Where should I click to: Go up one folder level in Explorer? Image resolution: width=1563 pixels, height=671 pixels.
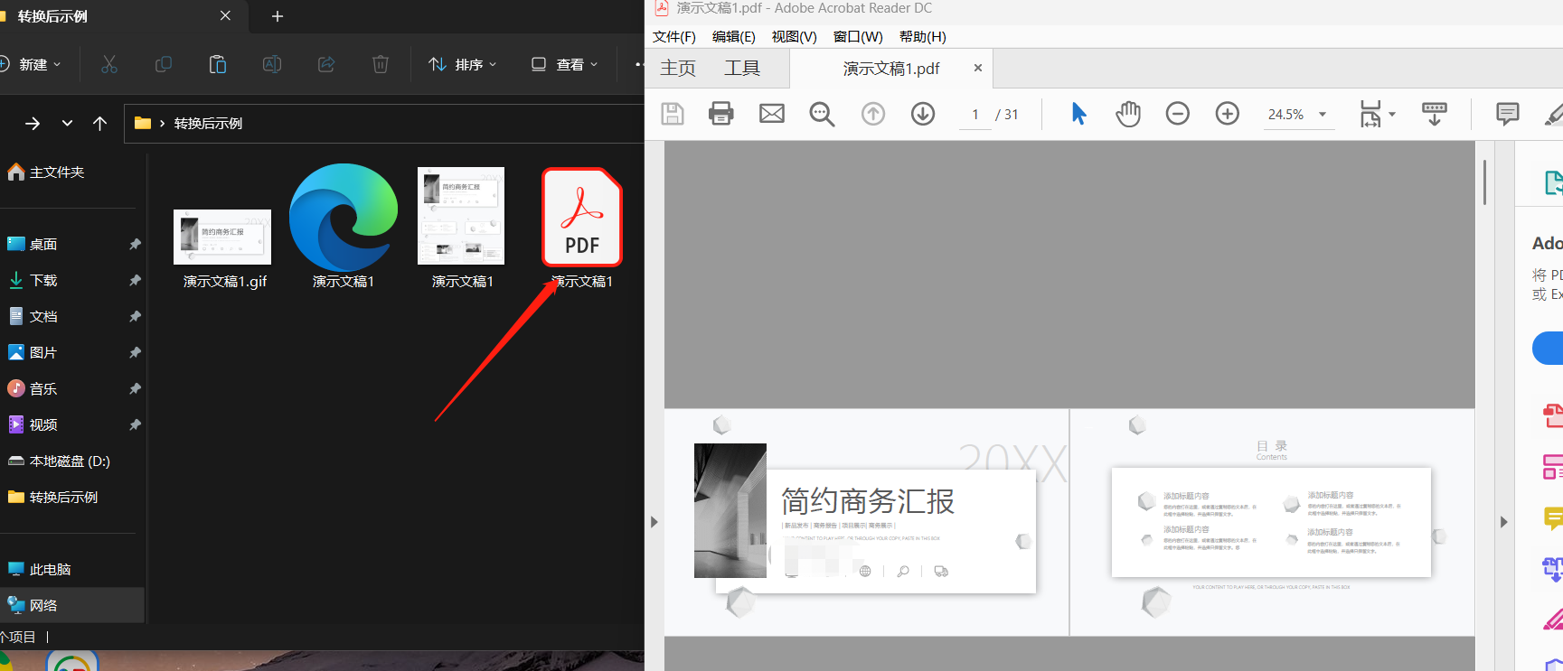[99, 123]
